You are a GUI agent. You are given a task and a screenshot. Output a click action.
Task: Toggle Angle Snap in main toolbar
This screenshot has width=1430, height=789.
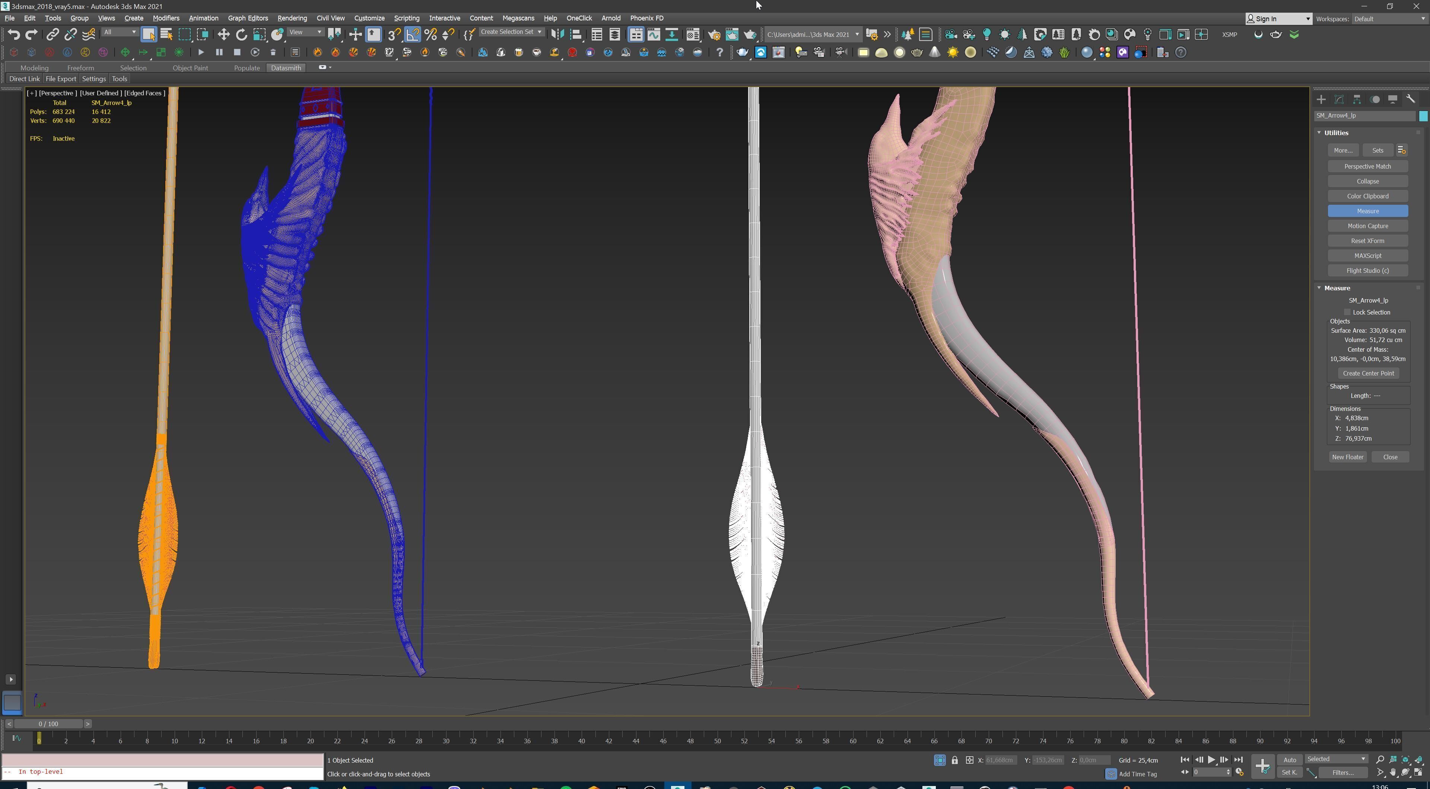(x=413, y=34)
